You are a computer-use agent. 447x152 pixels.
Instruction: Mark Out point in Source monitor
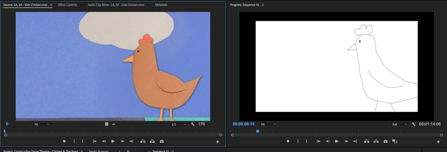[82, 141]
